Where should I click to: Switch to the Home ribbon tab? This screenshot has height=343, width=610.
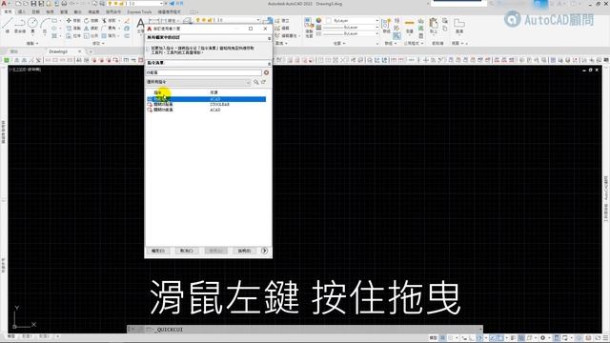[x=8, y=12]
